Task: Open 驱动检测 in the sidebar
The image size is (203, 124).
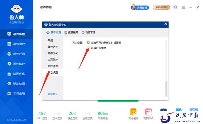Action: pyautogui.click(x=17, y=84)
